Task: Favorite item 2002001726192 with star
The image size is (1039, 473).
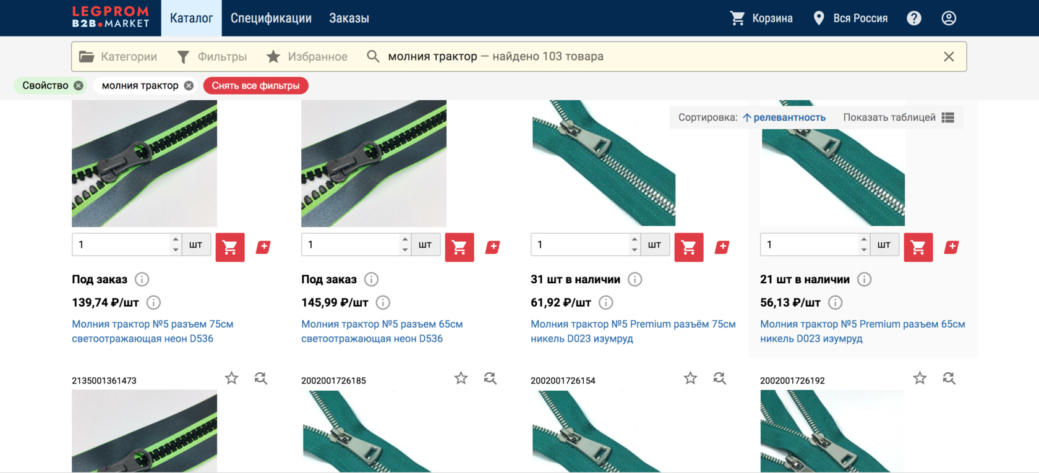Action: (920, 378)
